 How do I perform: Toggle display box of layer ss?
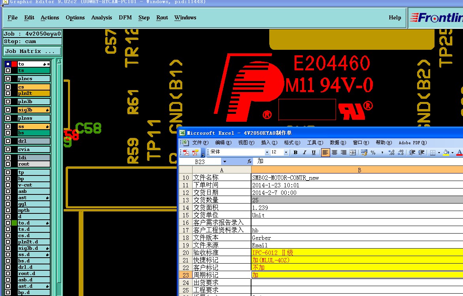pos(8,126)
